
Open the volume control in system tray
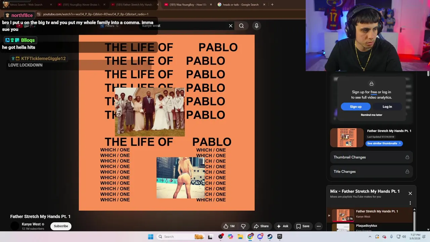click(404, 237)
